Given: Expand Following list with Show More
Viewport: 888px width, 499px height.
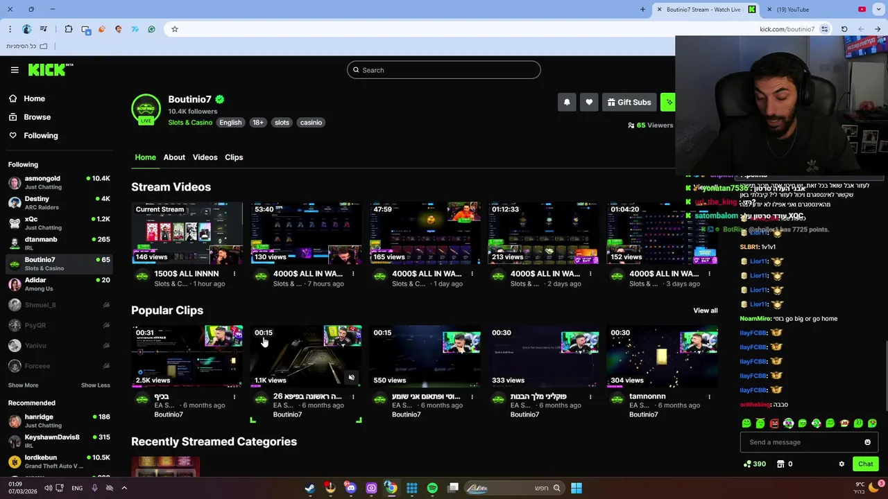Looking at the screenshot, I should [23, 385].
